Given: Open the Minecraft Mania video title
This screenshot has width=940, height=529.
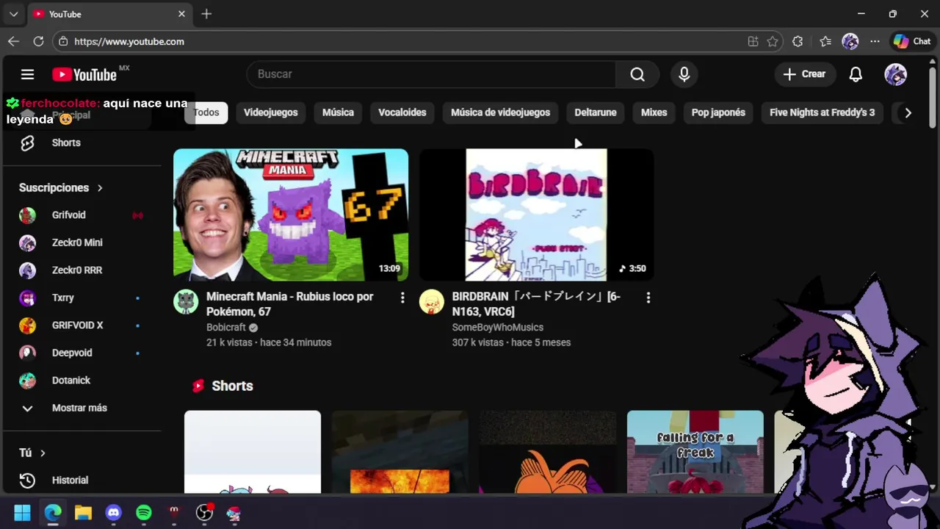Looking at the screenshot, I should tap(290, 304).
